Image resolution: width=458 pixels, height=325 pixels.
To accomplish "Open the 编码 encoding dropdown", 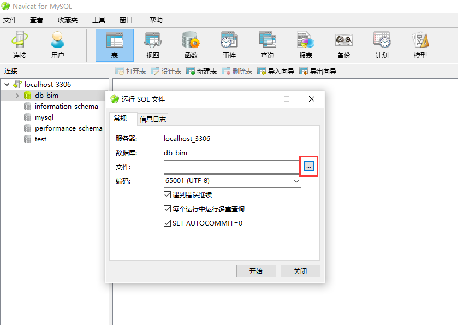I will click(x=232, y=181).
